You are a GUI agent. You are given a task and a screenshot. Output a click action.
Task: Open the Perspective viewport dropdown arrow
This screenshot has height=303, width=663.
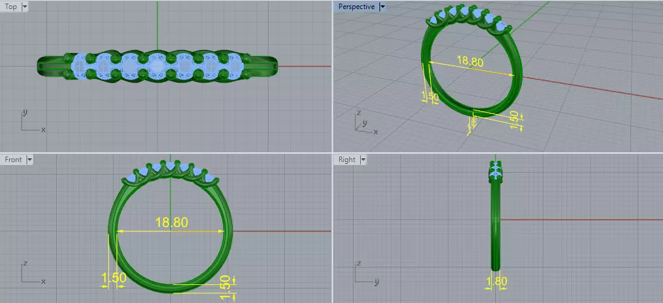(382, 7)
